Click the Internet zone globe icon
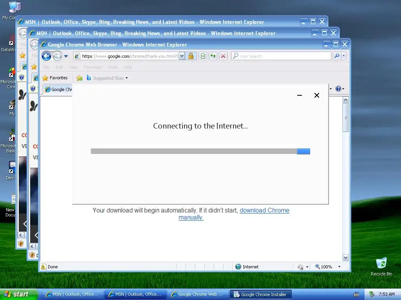Screen dimensions: 401x300 [x=238, y=266]
